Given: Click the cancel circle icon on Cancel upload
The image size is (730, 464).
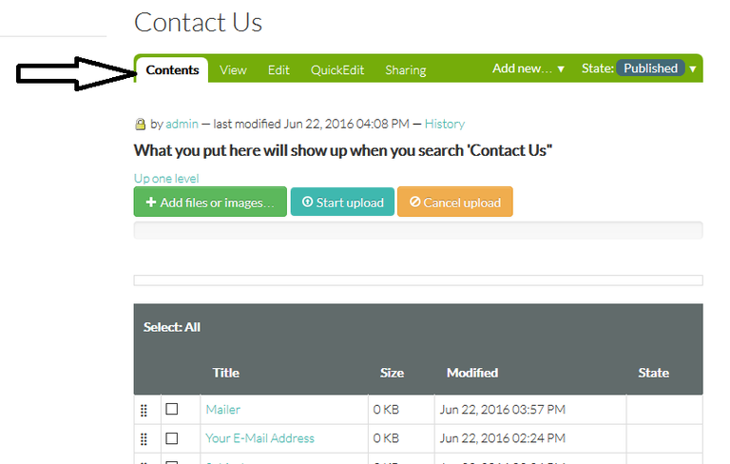Looking at the screenshot, I should [414, 202].
